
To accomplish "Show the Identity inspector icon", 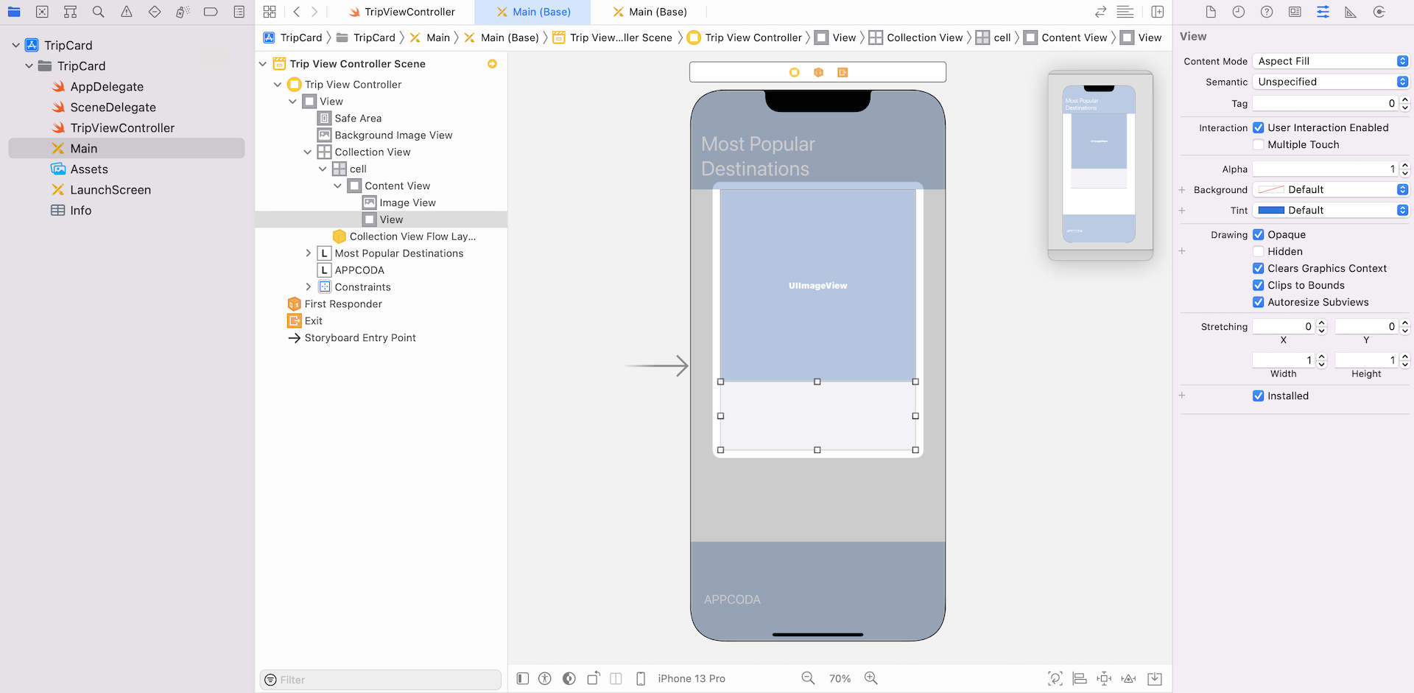I will 1295,12.
